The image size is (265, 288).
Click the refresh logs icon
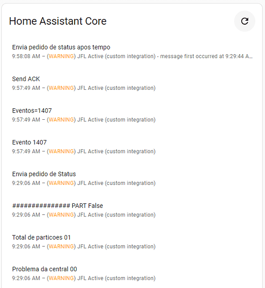pos(245,21)
